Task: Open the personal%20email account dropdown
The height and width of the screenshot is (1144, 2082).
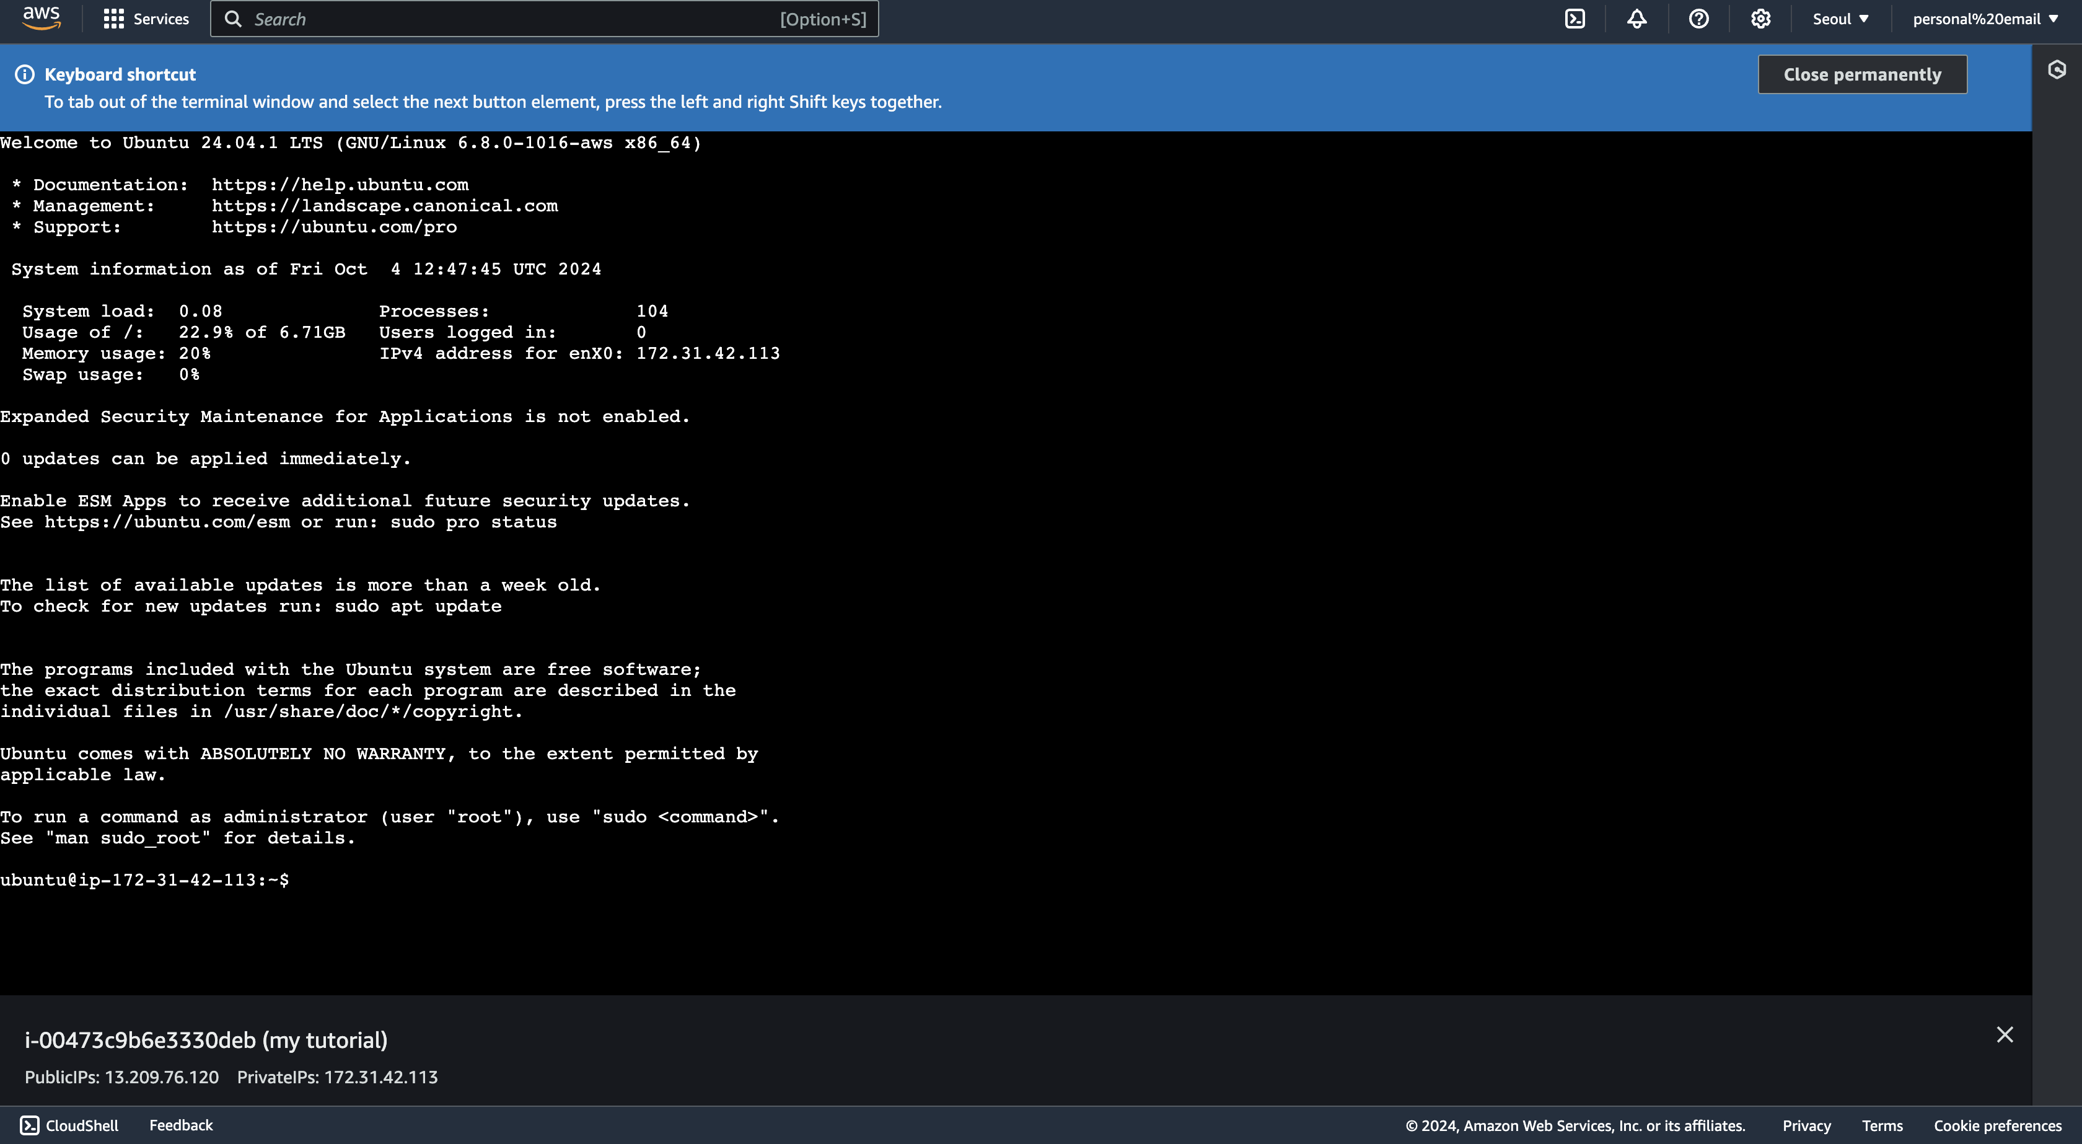Action: point(1985,19)
